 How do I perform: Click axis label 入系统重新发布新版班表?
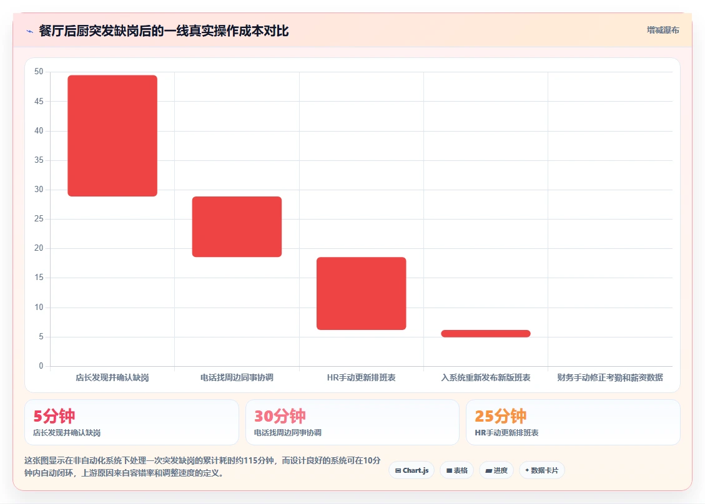(486, 377)
